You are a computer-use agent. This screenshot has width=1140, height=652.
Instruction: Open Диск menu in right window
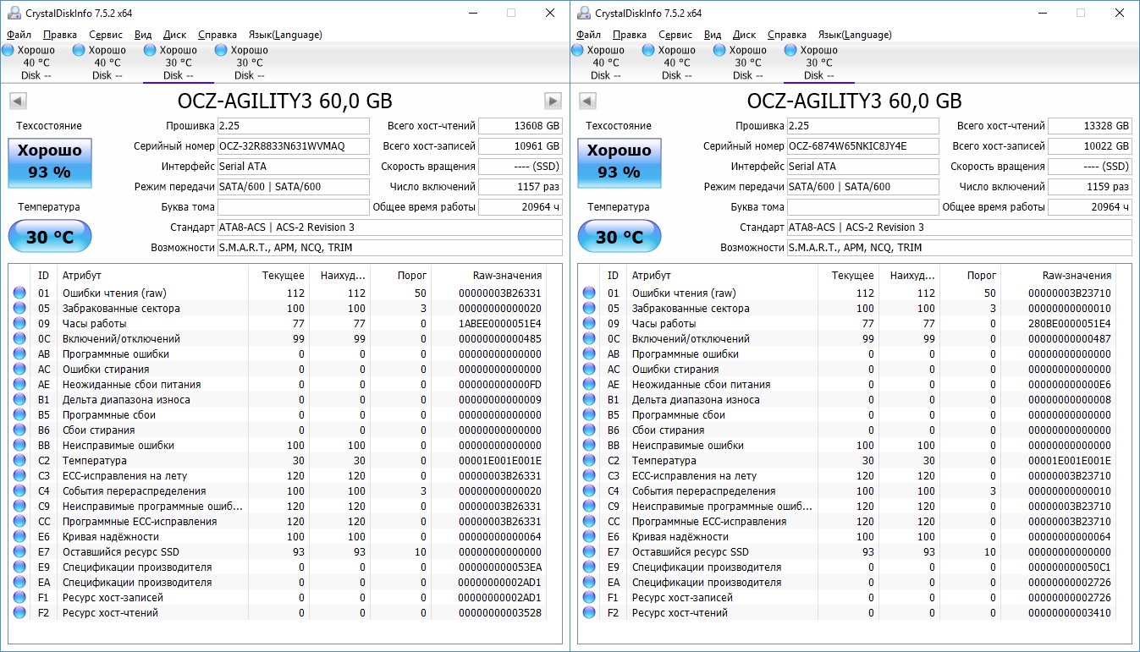pos(744,35)
